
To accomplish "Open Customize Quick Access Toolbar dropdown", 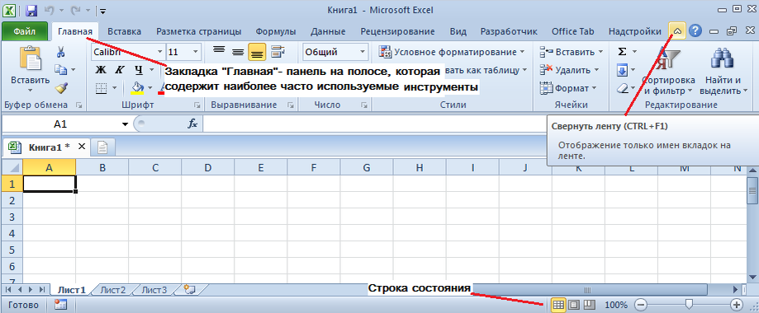I will 103,10.
